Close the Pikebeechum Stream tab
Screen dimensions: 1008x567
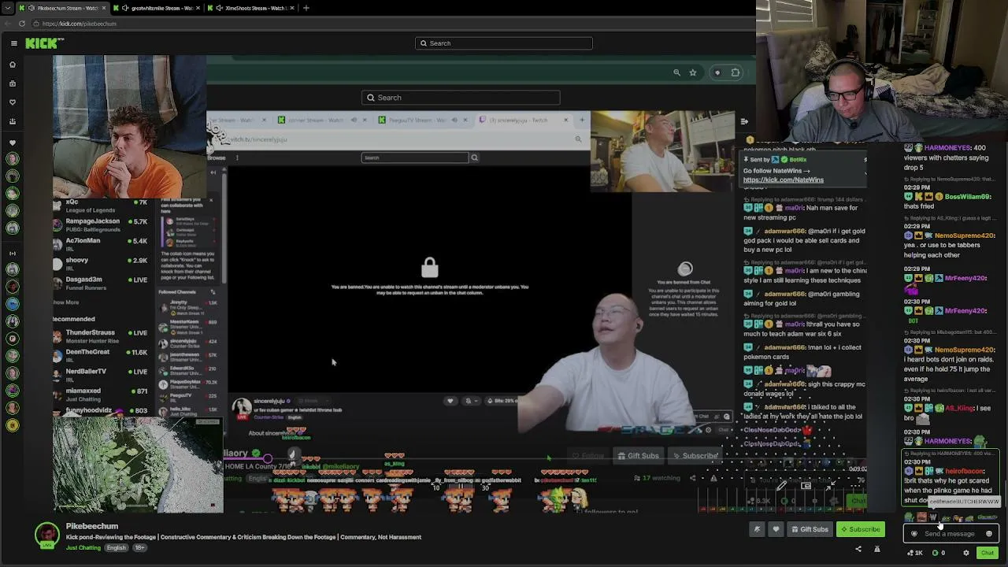102,8
